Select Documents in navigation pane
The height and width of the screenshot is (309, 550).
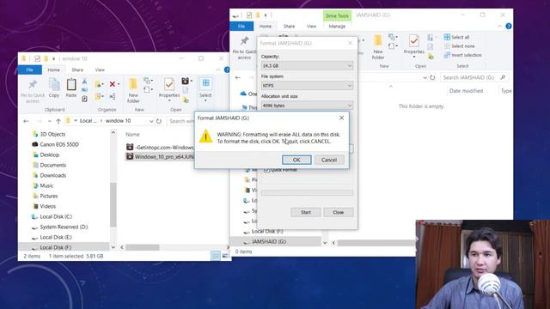(x=49, y=165)
